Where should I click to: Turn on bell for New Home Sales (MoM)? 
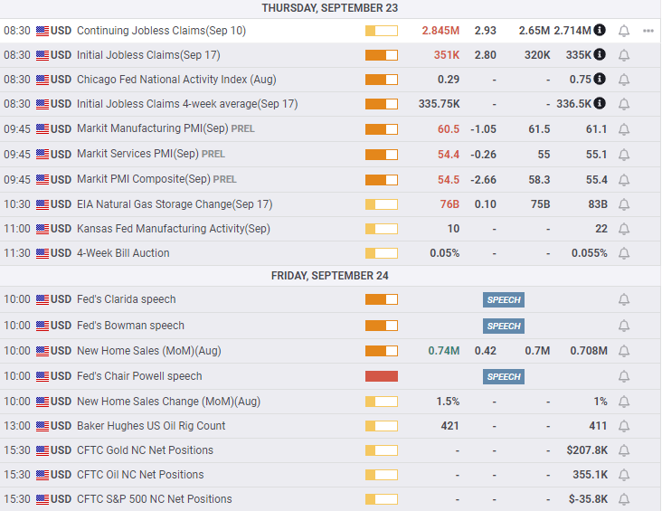coord(623,351)
